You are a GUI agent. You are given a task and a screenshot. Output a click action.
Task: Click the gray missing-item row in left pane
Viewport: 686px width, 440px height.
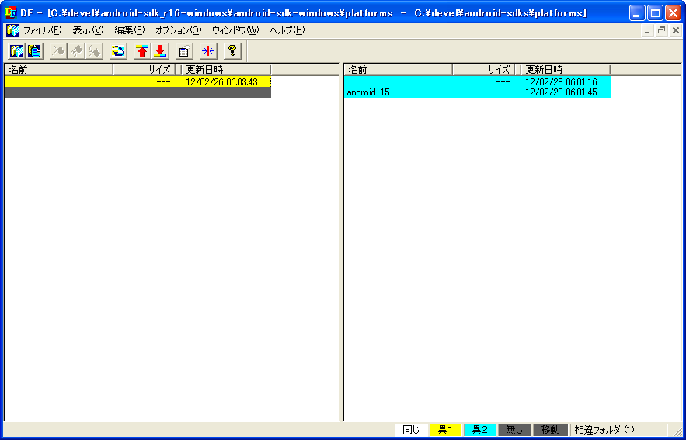138,92
